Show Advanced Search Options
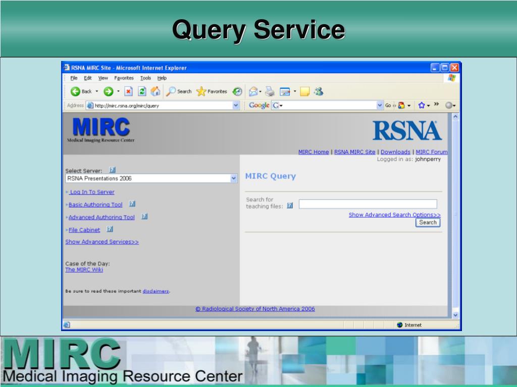Viewport: 517px width, 387px height. tap(395, 215)
